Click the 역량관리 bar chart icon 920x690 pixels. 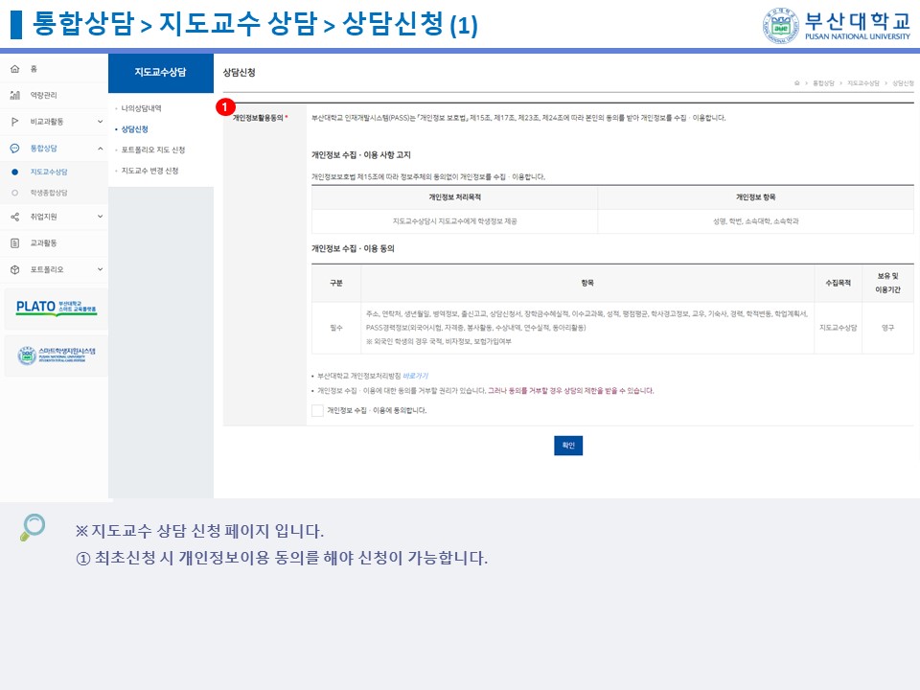pyautogui.click(x=14, y=95)
